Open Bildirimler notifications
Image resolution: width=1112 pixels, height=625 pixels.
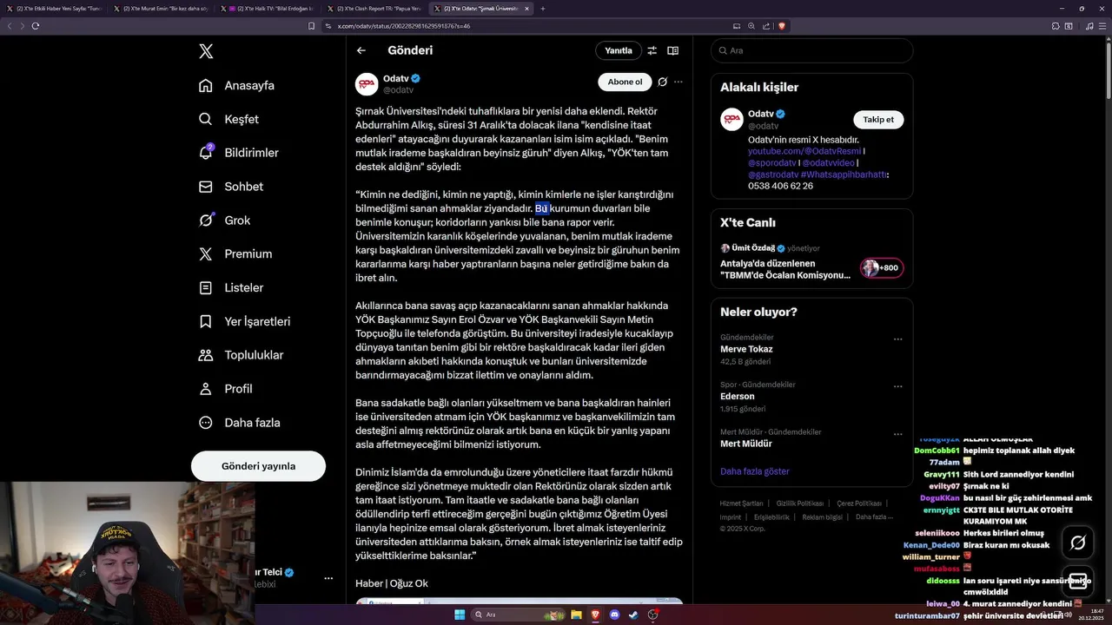tap(239, 153)
